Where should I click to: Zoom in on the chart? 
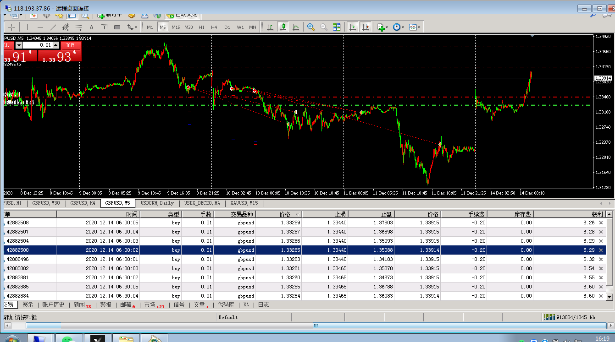311,27
